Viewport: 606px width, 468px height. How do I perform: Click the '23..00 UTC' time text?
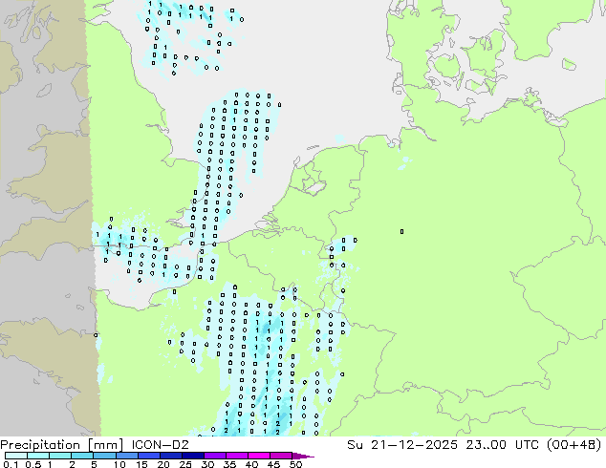tap(505, 445)
